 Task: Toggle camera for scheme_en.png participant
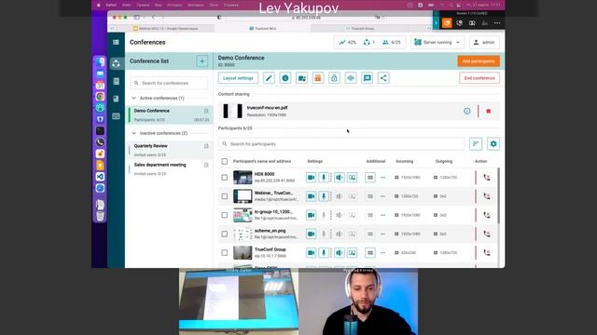point(311,234)
